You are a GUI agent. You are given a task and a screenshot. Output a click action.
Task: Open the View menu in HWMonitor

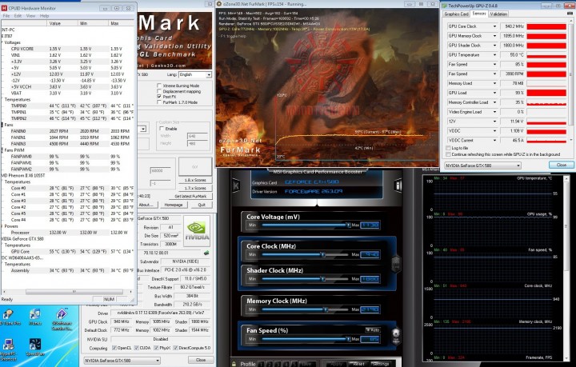click(x=31, y=16)
